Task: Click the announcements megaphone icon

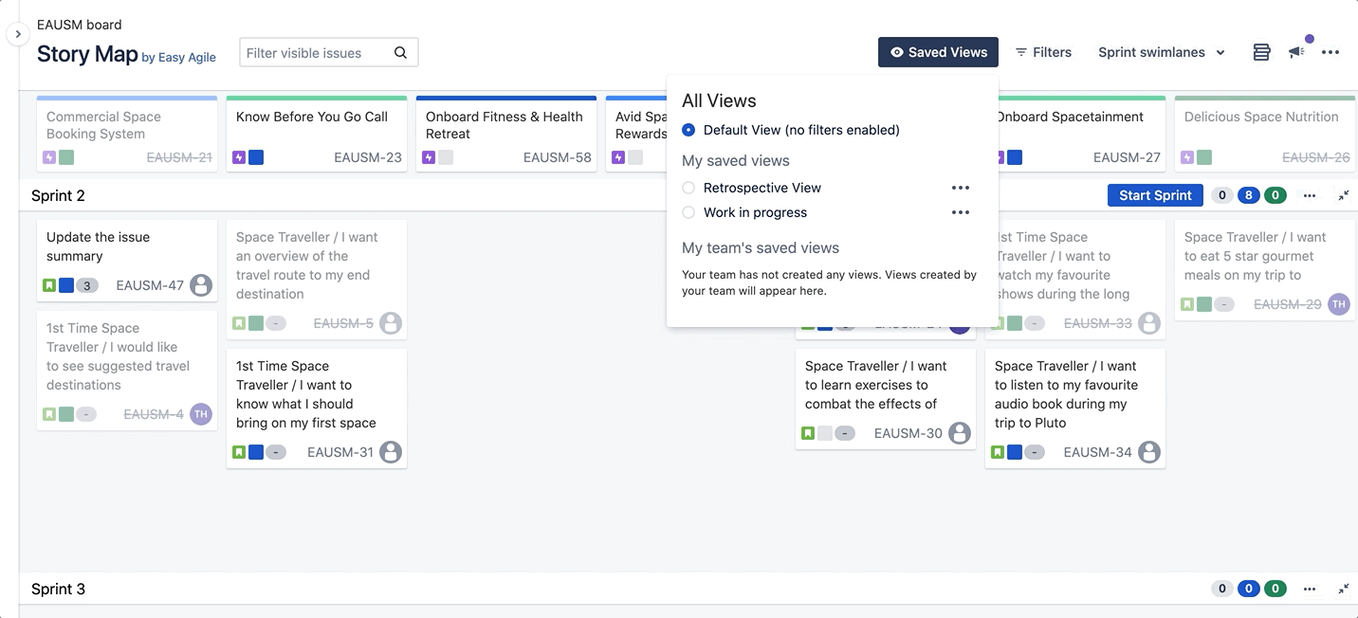Action: [1295, 52]
